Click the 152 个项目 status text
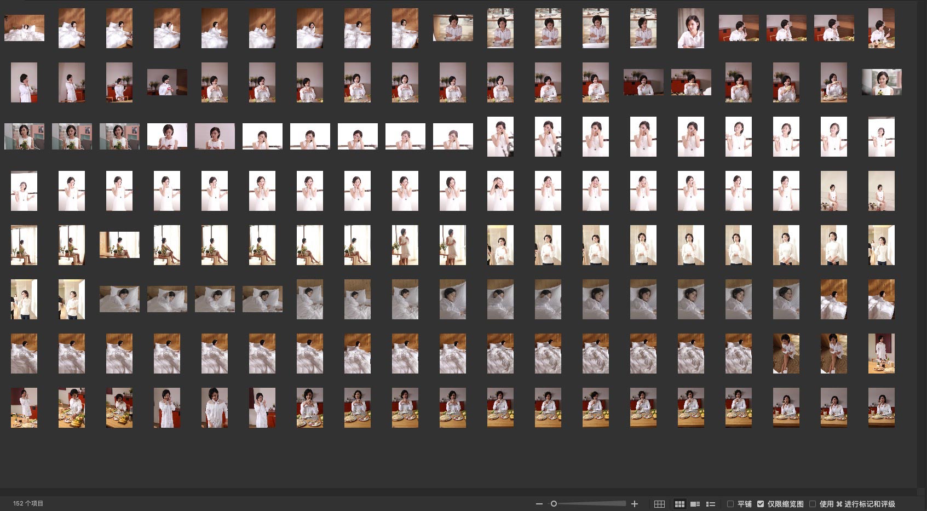The width and height of the screenshot is (927, 511). [x=28, y=503]
